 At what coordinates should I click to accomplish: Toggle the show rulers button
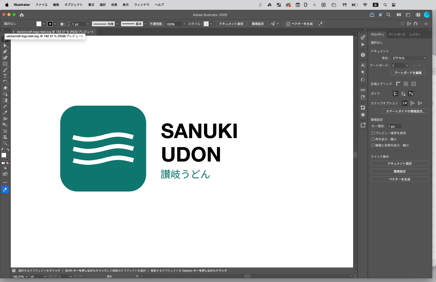pyautogui.click(x=398, y=84)
